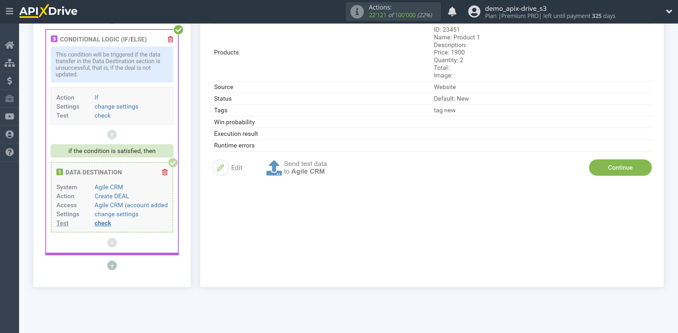Click the Data Destination green checkmark badge
This screenshot has height=333, width=678.
tap(173, 163)
